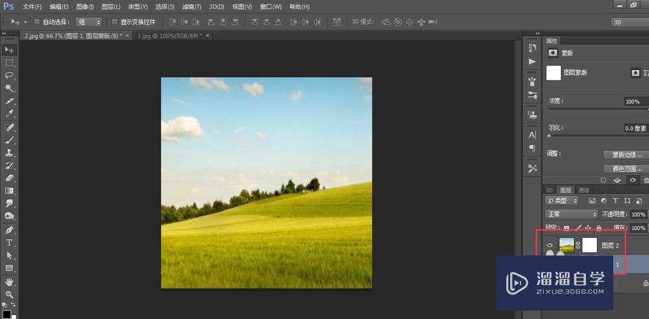The width and height of the screenshot is (649, 319).
Task: Click the apply mask icon in Properties
Action: coord(618,180)
